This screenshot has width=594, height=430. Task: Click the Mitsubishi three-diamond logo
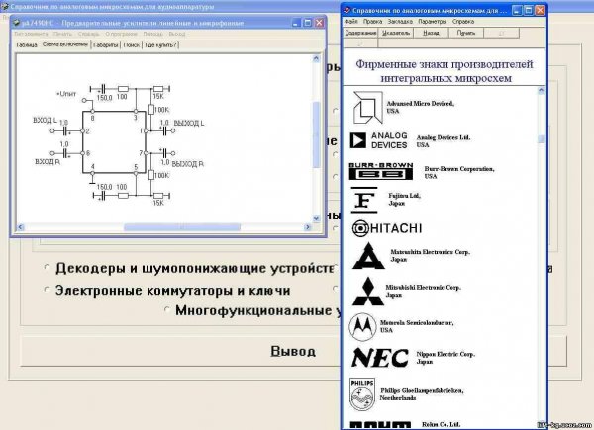point(368,292)
